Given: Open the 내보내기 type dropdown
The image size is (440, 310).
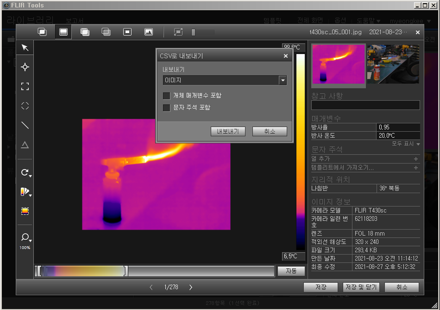Looking at the screenshot, I should [283, 80].
